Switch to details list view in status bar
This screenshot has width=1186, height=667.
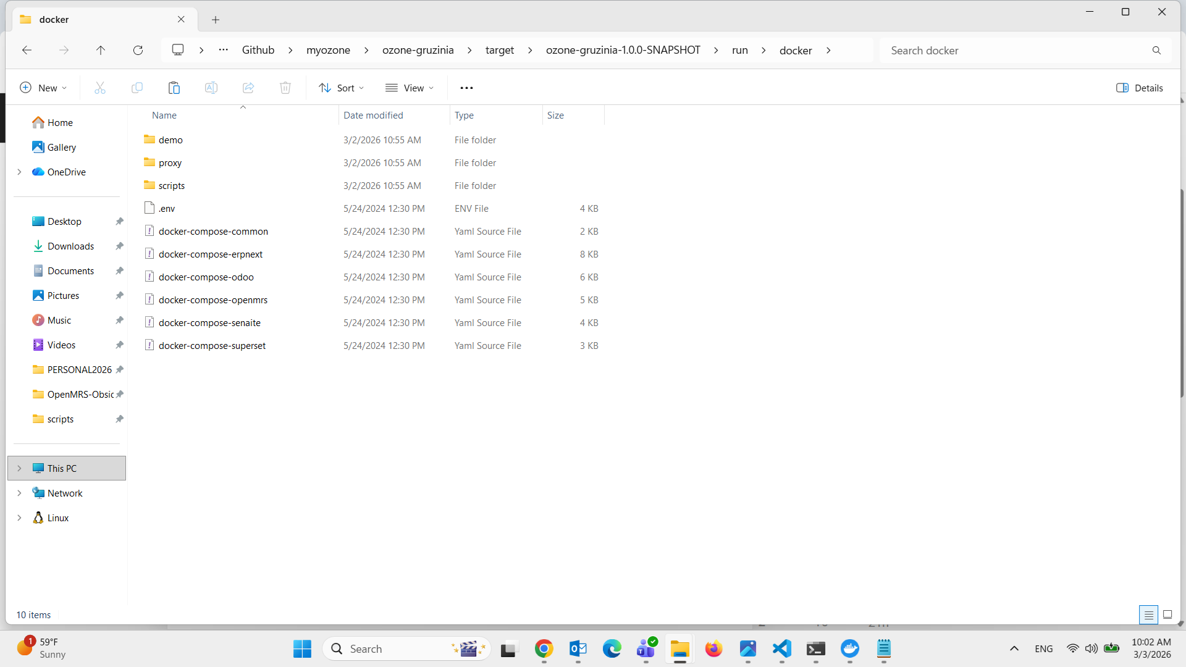(1148, 615)
